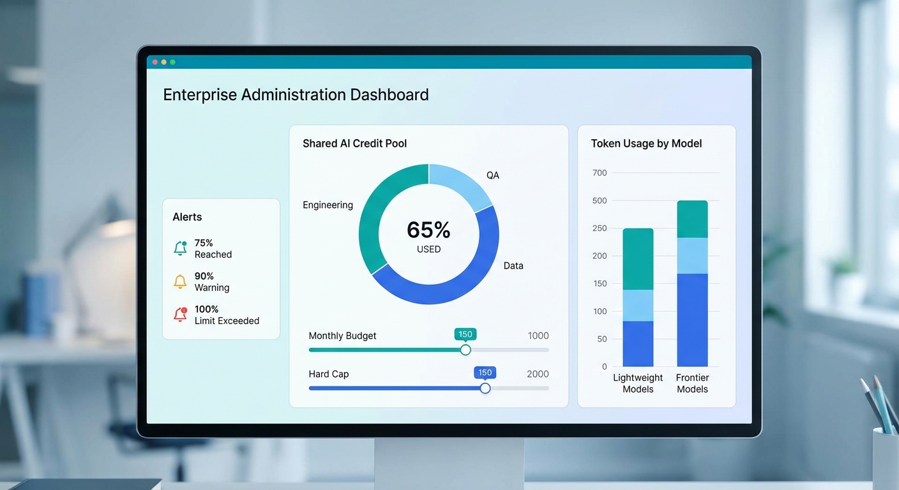
Task: Click the dark blue segment of Frontier Models bar
Action: pyautogui.click(x=693, y=320)
